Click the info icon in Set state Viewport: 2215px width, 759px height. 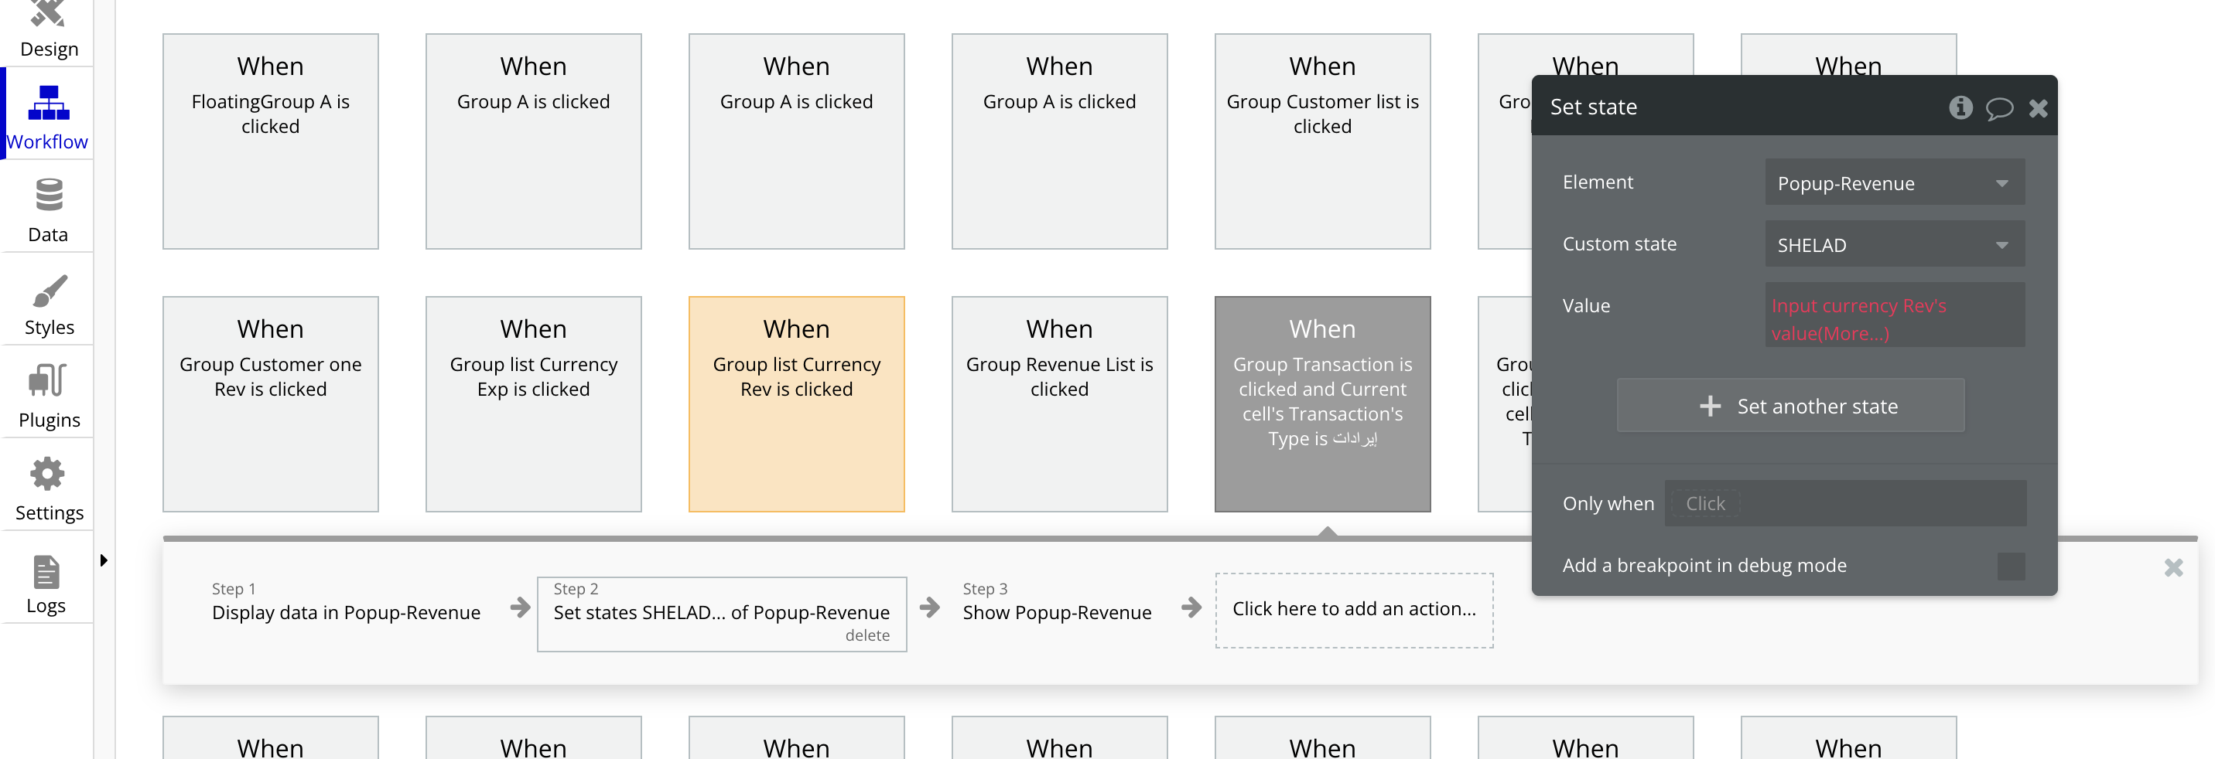pos(1960,107)
